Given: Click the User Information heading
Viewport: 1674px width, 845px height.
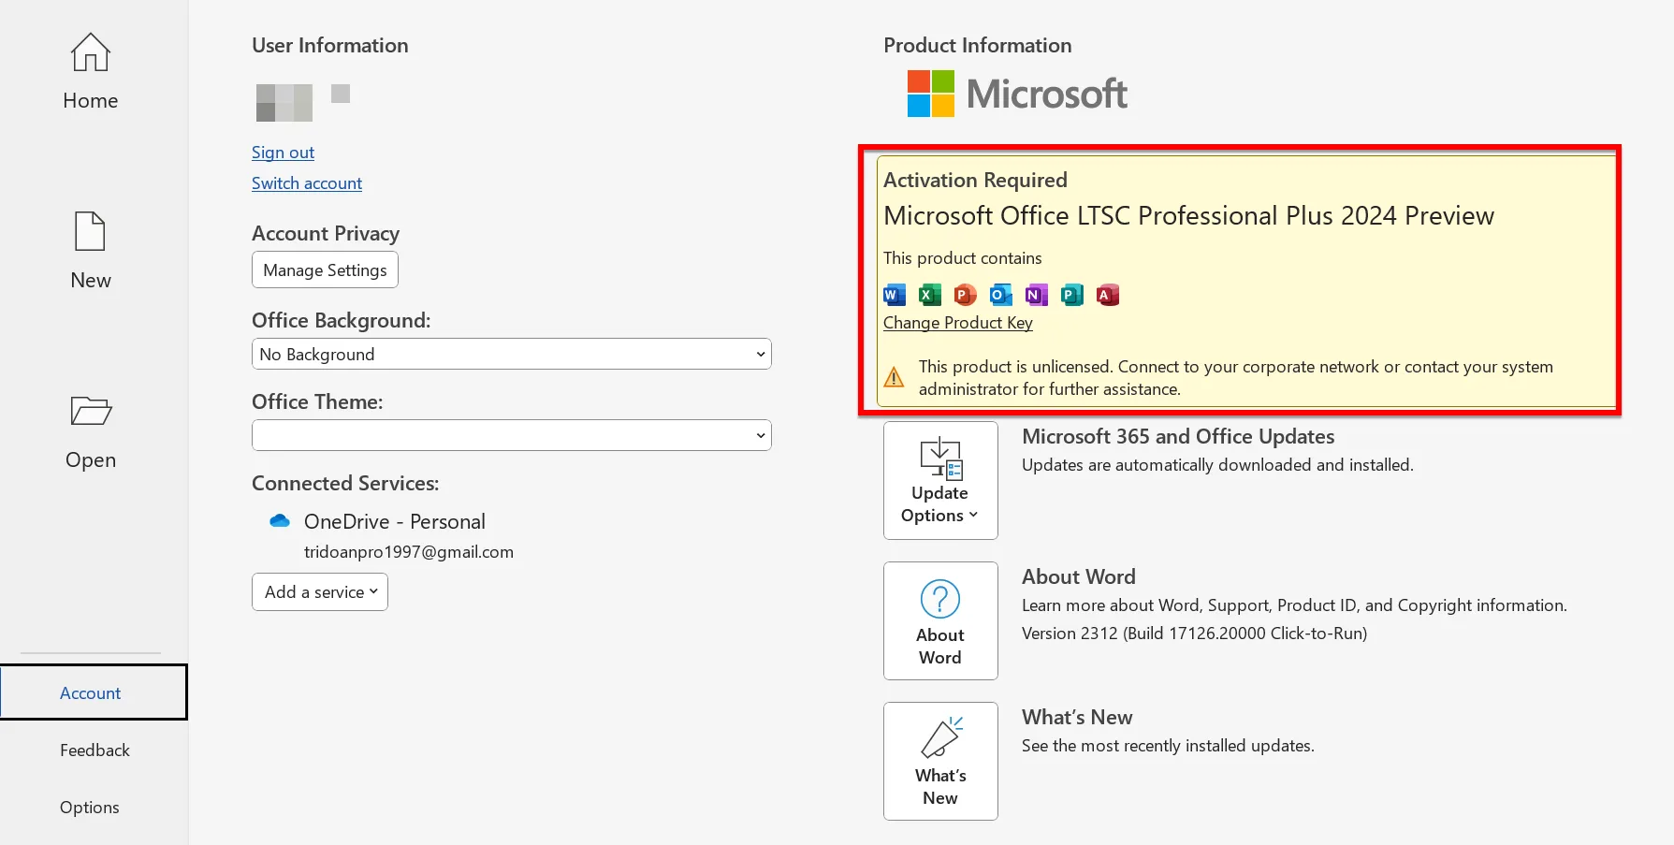Looking at the screenshot, I should point(330,45).
